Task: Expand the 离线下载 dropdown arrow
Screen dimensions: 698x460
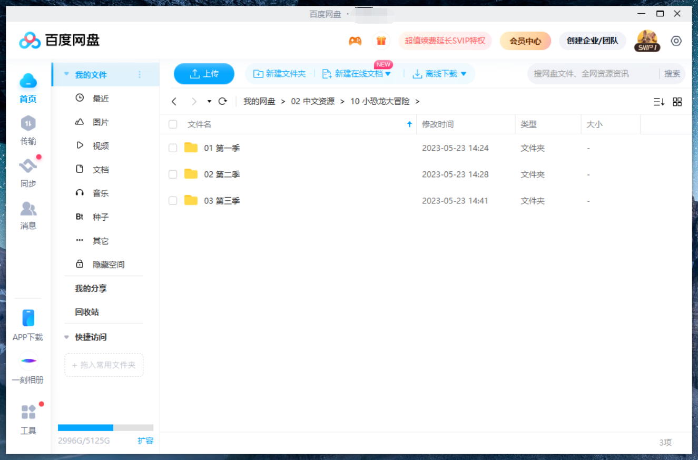Action: (x=464, y=74)
